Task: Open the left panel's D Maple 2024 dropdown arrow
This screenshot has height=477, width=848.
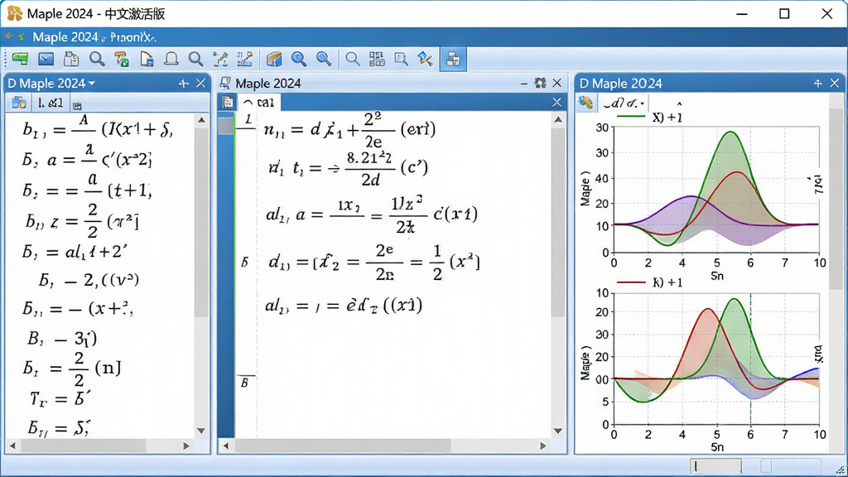Action: point(92,84)
